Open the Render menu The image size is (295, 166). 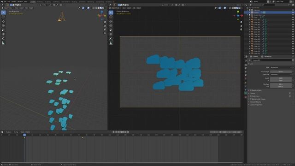[x=14, y=1]
